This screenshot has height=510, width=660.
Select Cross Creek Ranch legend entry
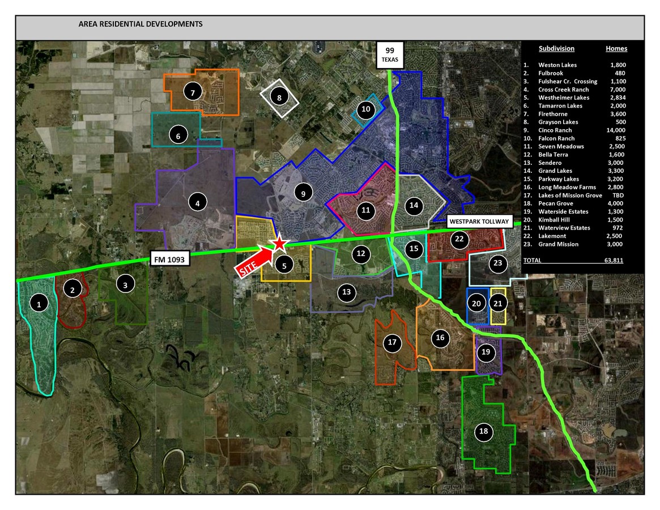tap(563, 90)
